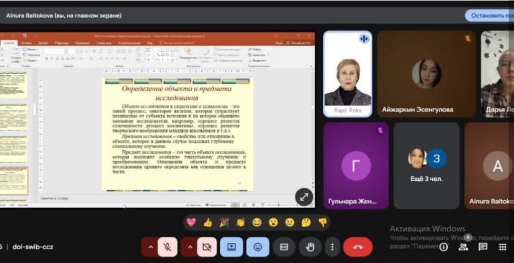Unmute the microphone in the call bar
This screenshot has height=263, width=514.
coord(167,247)
